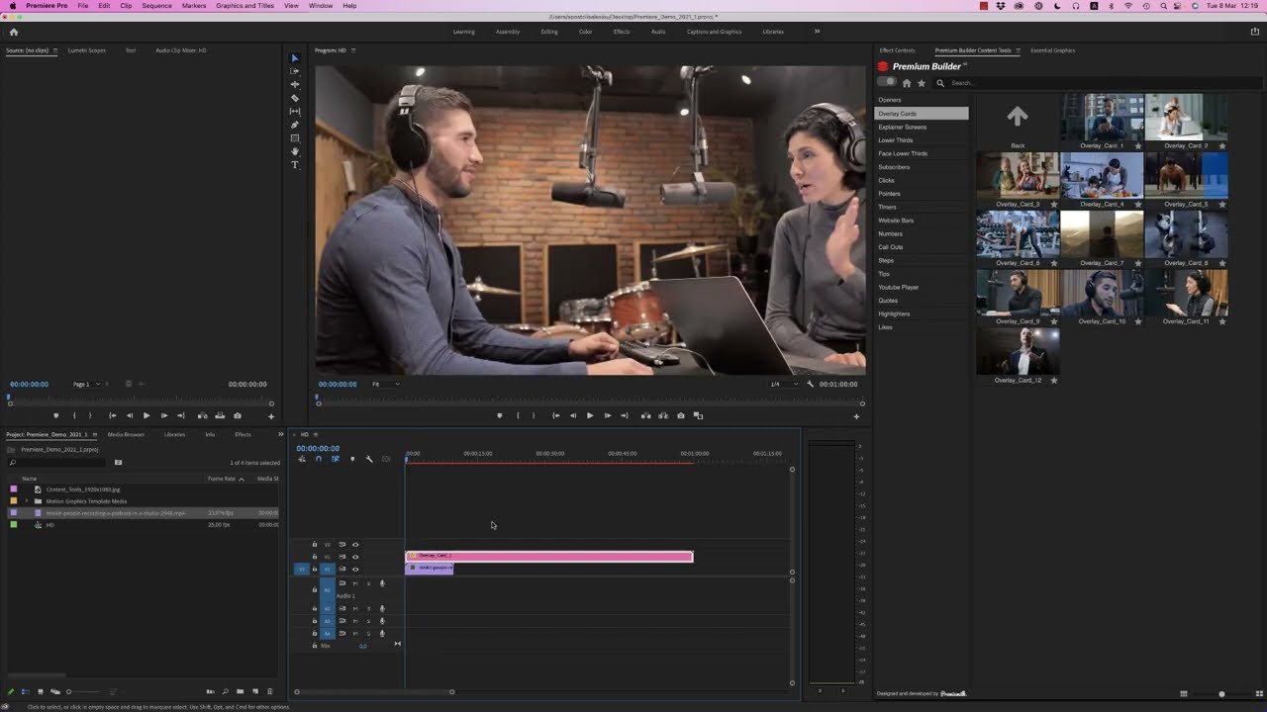This screenshot has height=712, width=1267.
Task: Click the Premium Builder home icon
Action: pyautogui.click(x=907, y=83)
